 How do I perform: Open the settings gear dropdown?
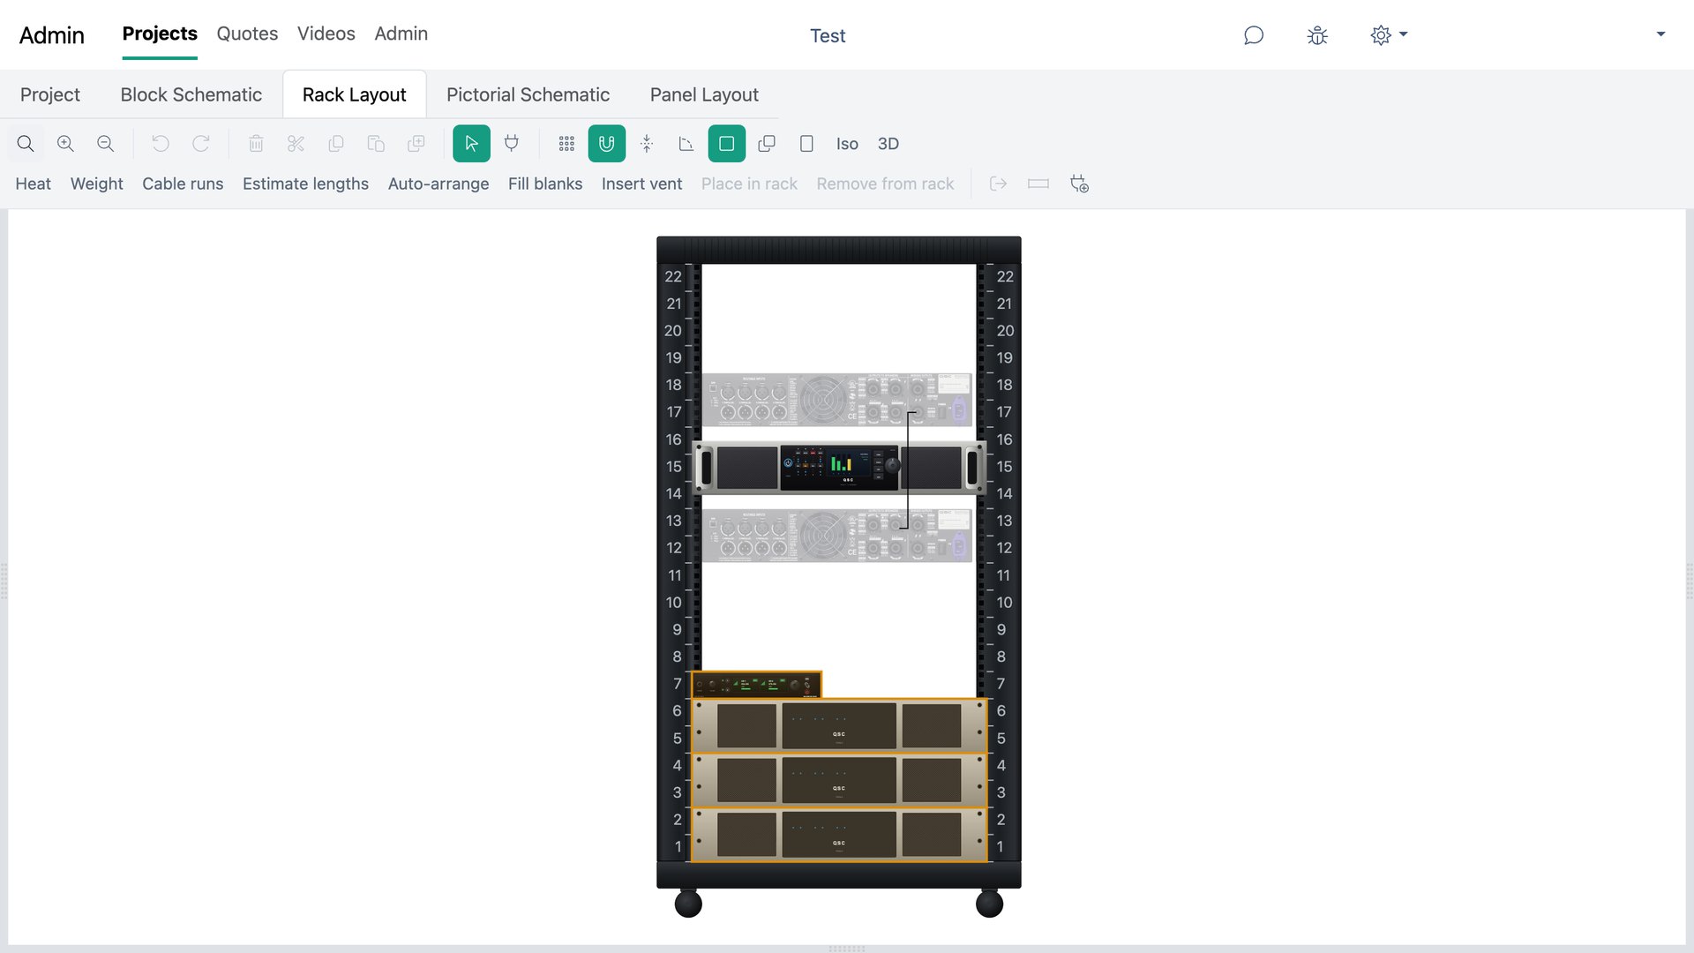(x=1389, y=35)
